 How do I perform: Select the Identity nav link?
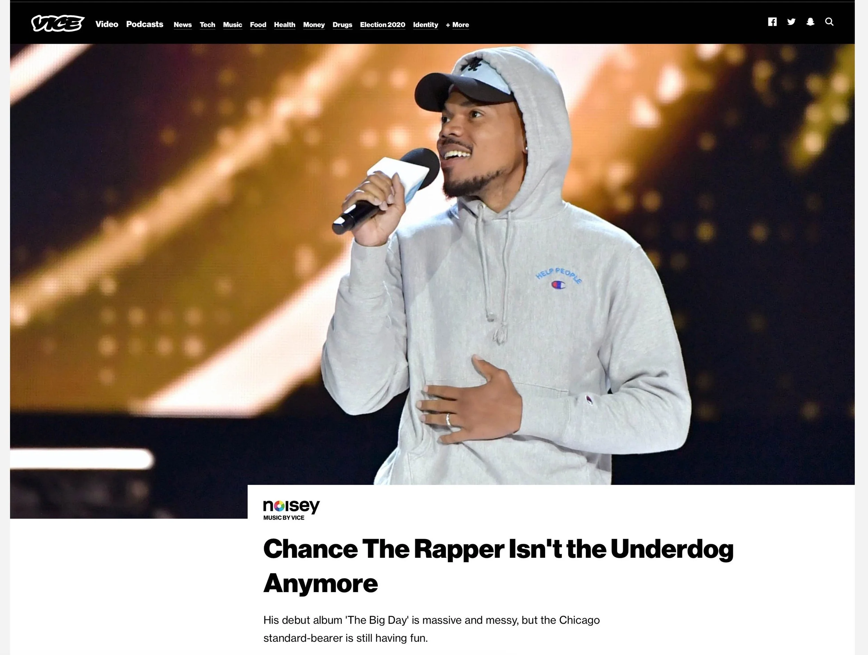pos(426,25)
